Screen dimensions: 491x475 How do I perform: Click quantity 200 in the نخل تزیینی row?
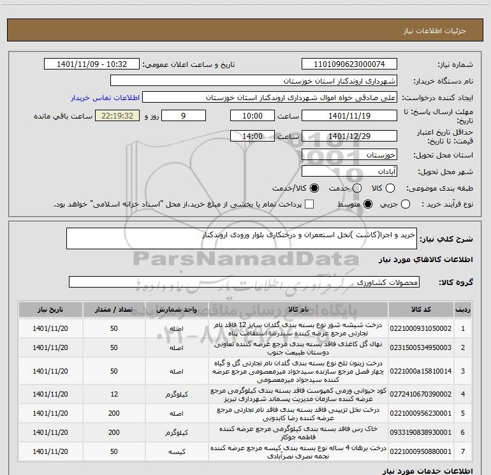pos(114,413)
